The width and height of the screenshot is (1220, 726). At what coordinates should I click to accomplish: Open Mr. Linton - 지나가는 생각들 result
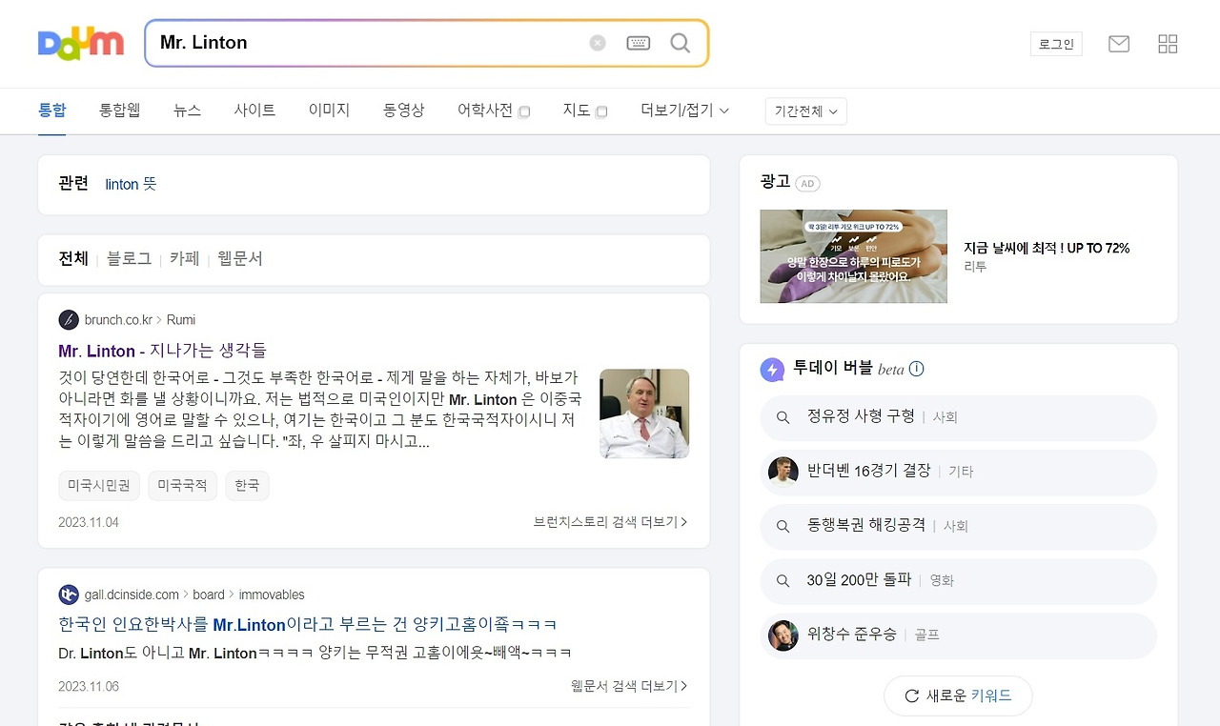[162, 351]
